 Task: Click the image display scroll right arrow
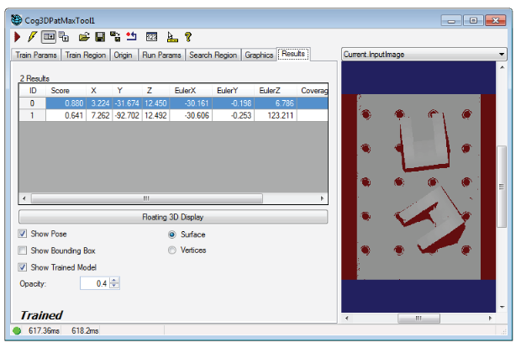[x=490, y=318]
